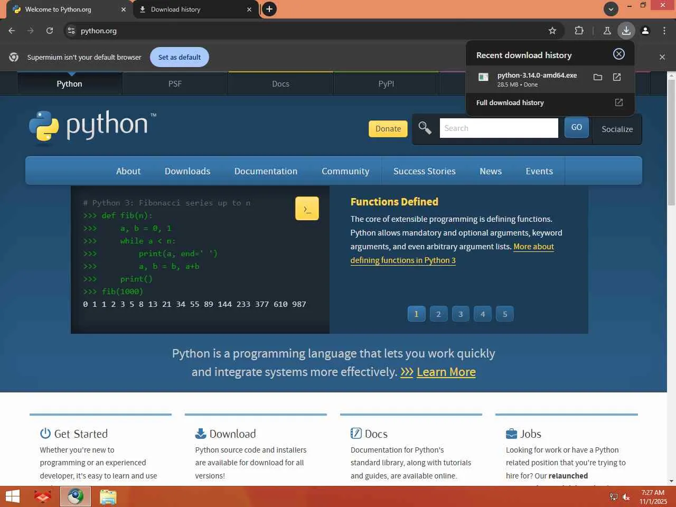Open the profile avatar menu
This screenshot has height=507, width=676.
coord(645,31)
